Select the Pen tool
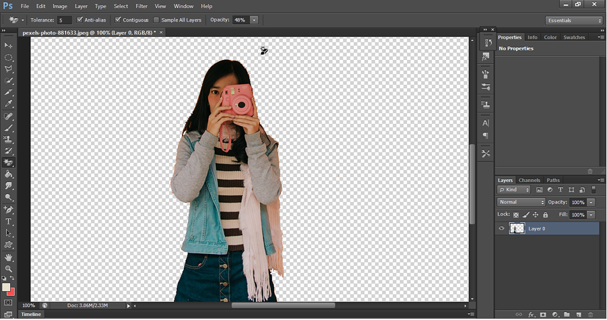 pos(8,210)
